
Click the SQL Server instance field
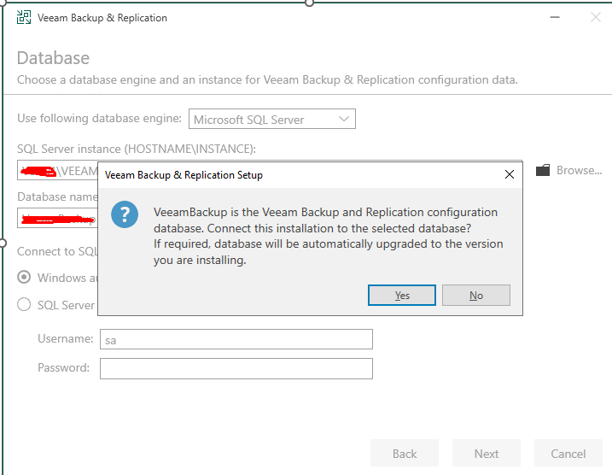(57, 170)
